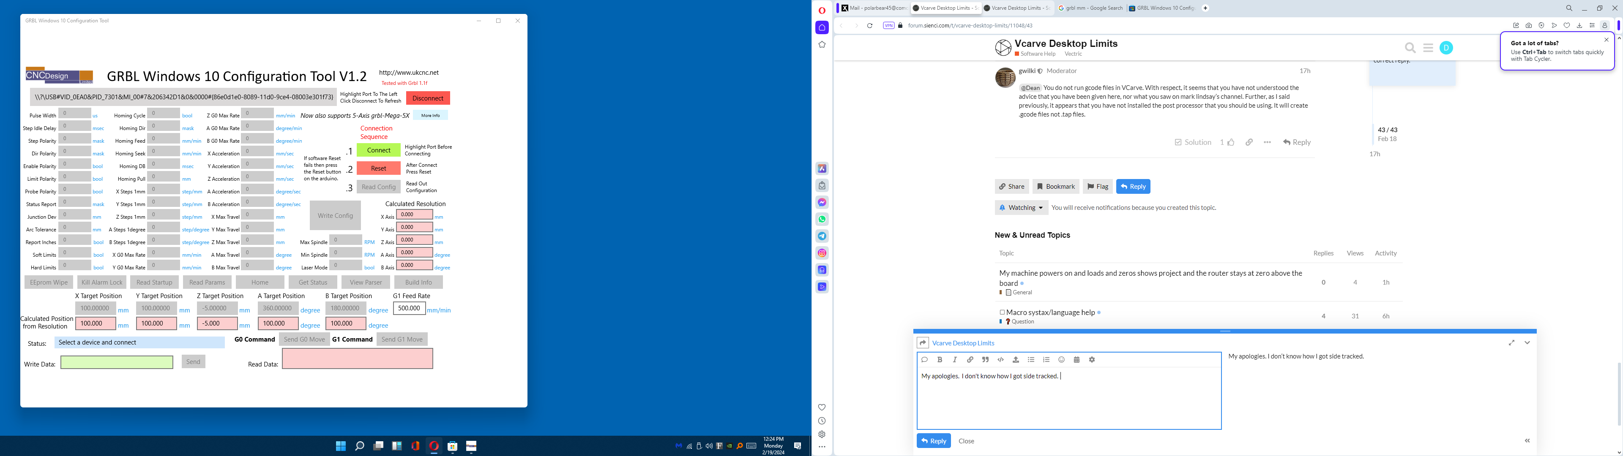This screenshot has height=456, width=1623.
Task: Open Instagram in Opera sidebar
Action: pos(822,253)
